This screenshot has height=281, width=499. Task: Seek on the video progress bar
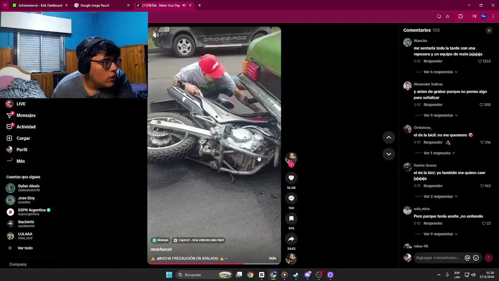(214, 264)
